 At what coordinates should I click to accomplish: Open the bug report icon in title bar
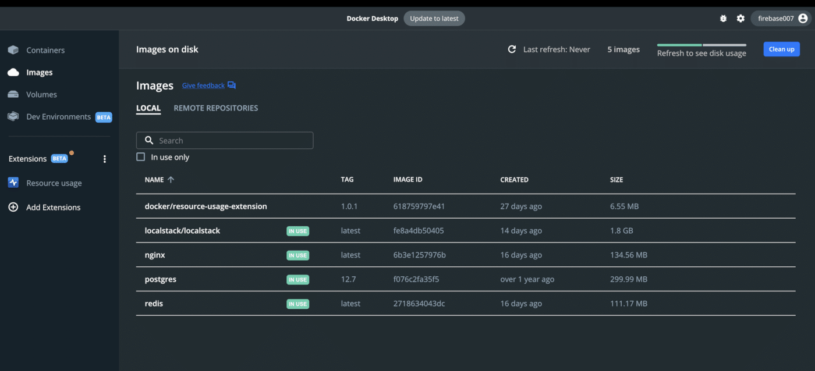tap(723, 18)
